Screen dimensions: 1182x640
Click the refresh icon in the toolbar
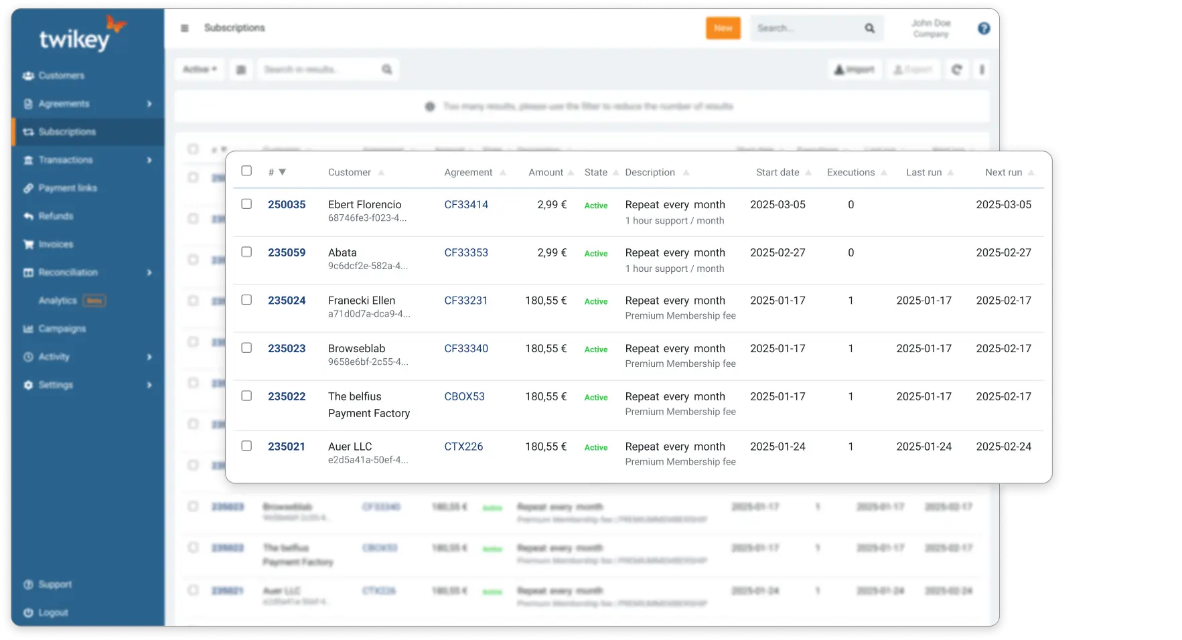pos(956,70)
